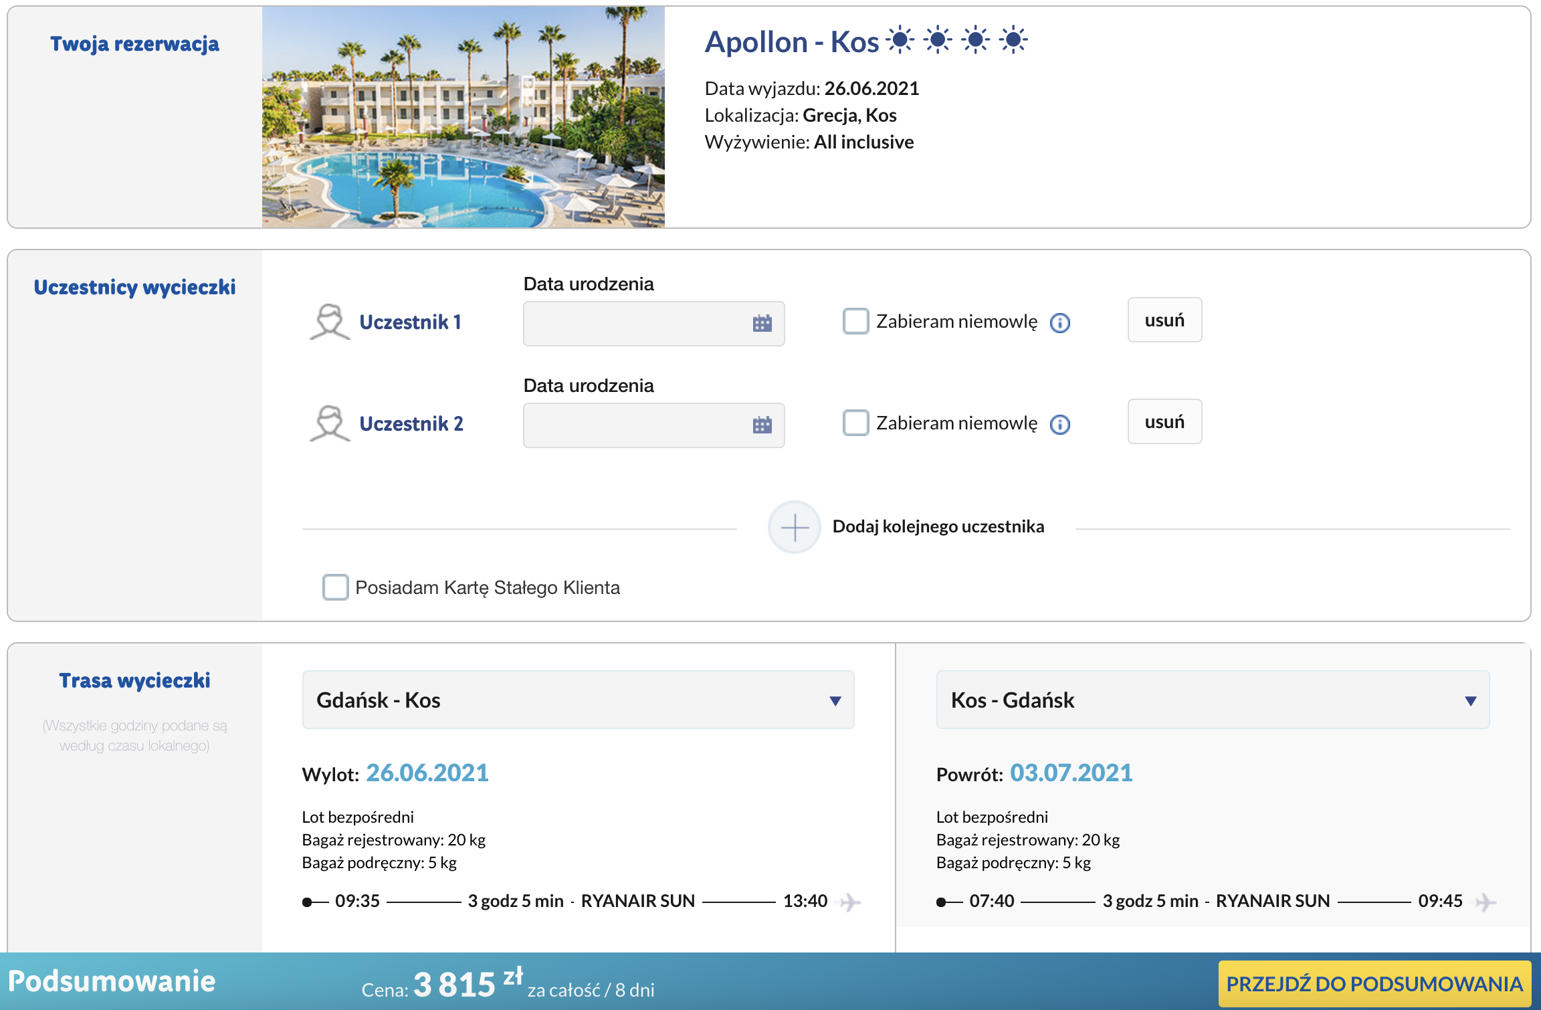Click airplane icon on return flight timeline
Screen dimensions: 1541x1010
point(1485,902)
